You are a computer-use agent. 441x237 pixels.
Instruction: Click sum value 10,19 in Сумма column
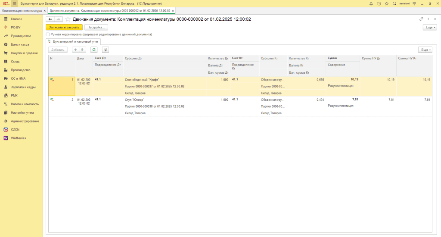pos(354,79)
